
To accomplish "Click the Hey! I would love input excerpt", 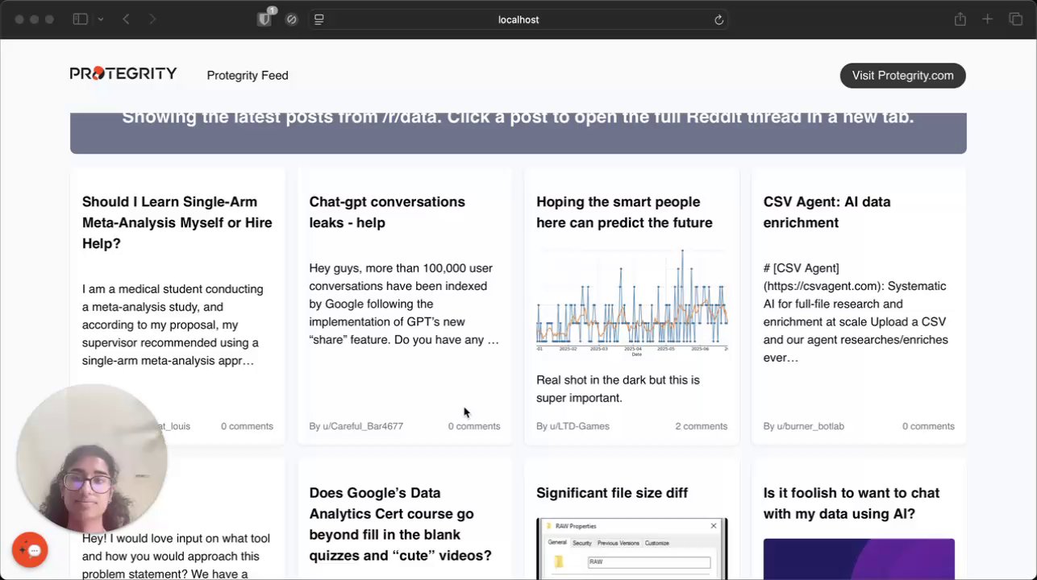I will tap(176, 556).
